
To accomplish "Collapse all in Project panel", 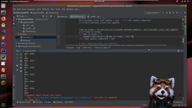I will click(x=46, y=16).
